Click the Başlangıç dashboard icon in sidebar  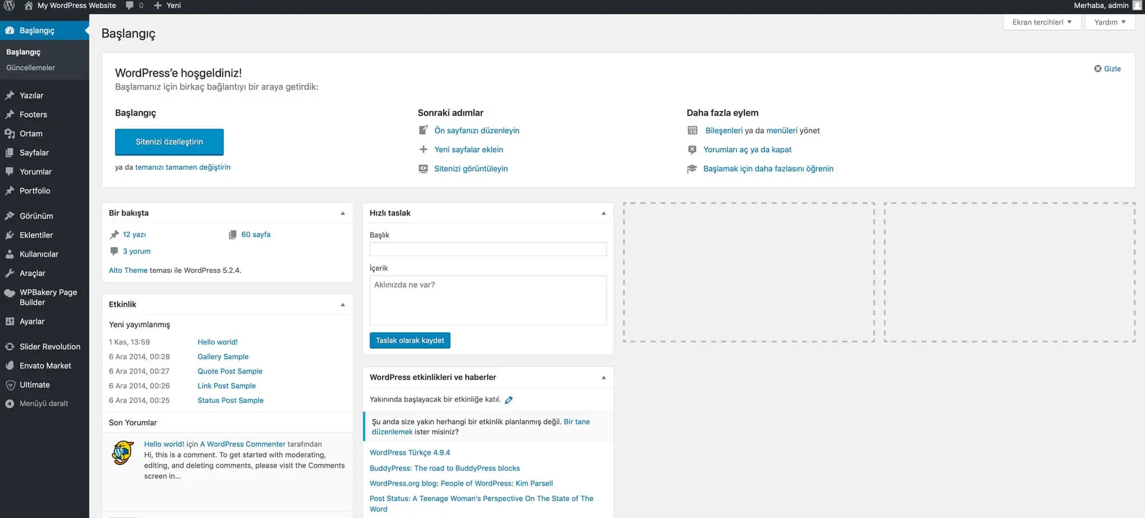pos(10,30)
